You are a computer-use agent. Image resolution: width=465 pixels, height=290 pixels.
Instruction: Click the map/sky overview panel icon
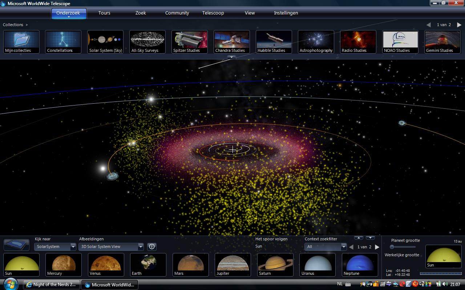click(x=17, y=245)
